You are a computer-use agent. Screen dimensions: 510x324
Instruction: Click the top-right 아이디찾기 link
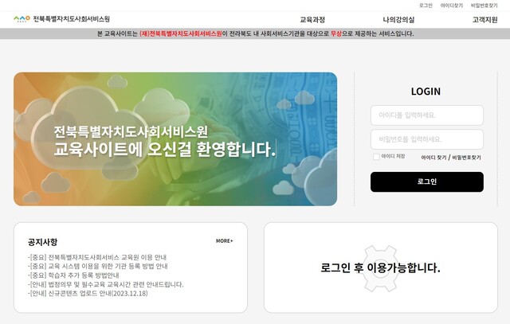pos(452,6)
